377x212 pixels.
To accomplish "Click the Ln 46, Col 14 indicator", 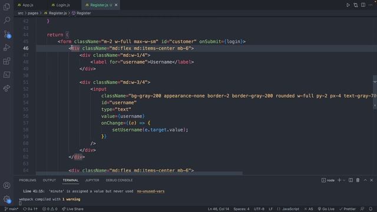I will click(219, 209).
